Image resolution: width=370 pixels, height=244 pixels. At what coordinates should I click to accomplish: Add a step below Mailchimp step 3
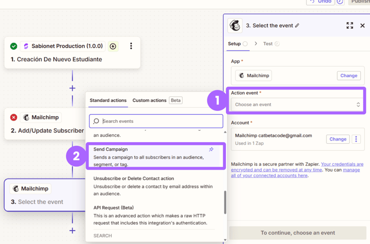(x=73, y=231)
